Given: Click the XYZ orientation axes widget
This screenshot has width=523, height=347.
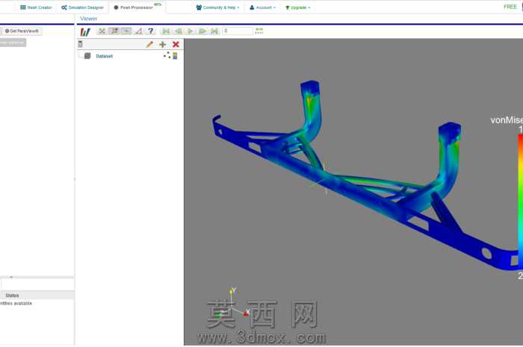Looking at the screenshot, I should (232, 304).
